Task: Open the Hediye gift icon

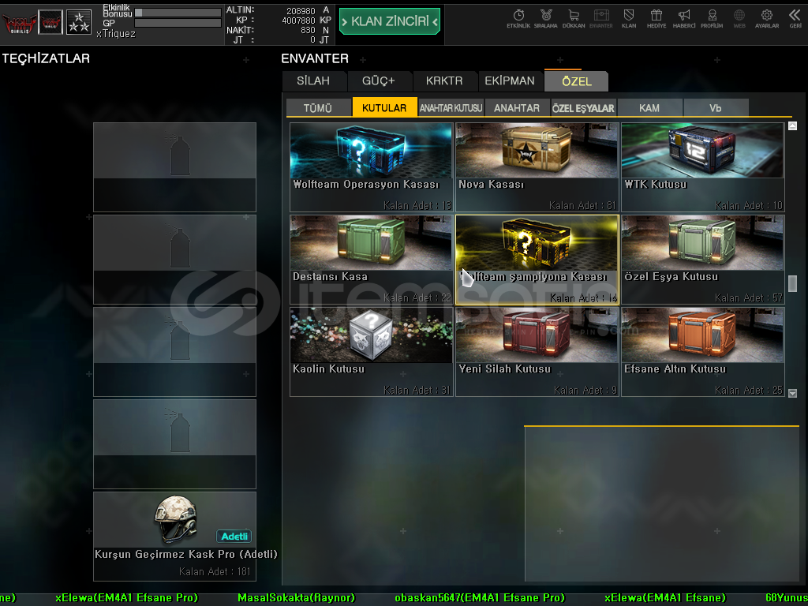Action: [x=656, y=19]
